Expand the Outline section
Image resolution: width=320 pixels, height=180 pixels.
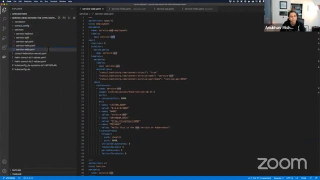click(x=16, y=170)
